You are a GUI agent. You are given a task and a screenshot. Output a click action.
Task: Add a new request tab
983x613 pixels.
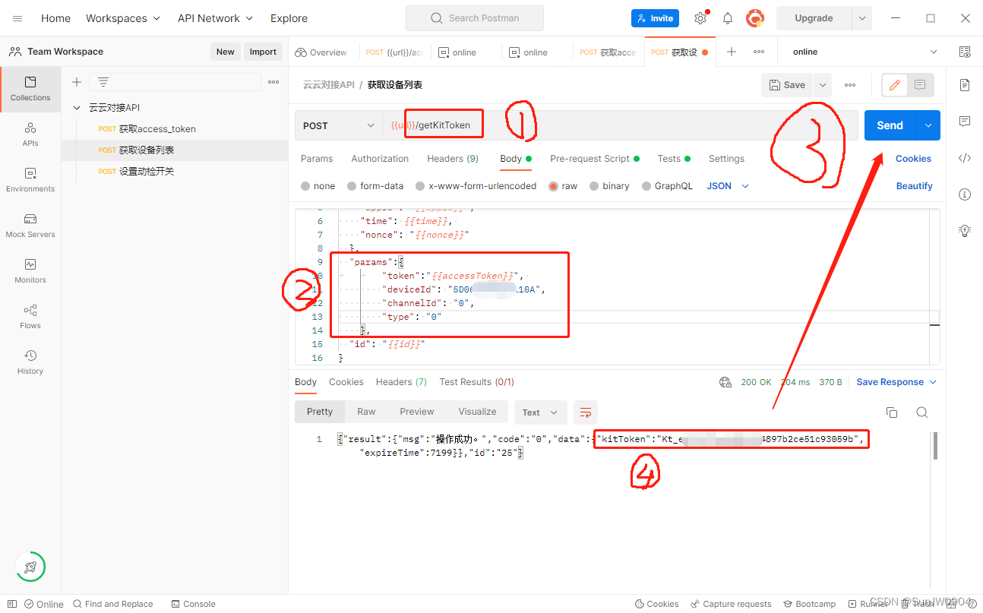(732, 52)
